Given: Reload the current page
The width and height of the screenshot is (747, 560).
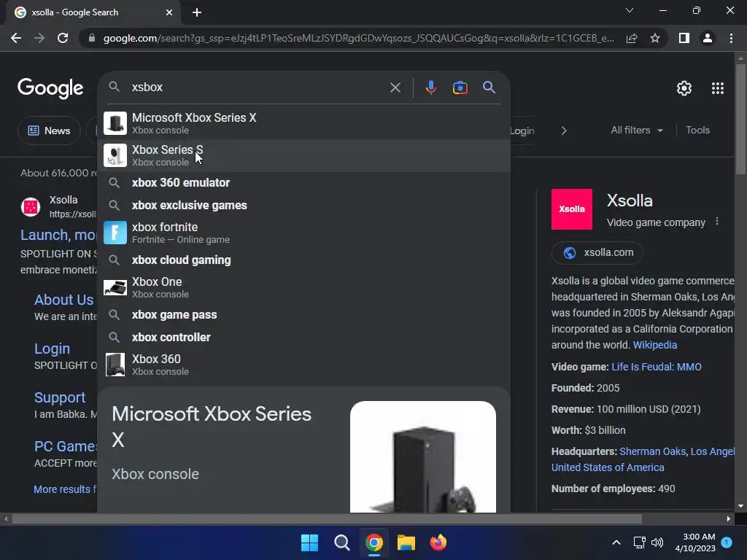Looking at the screenshot, I should pos(63,38).
